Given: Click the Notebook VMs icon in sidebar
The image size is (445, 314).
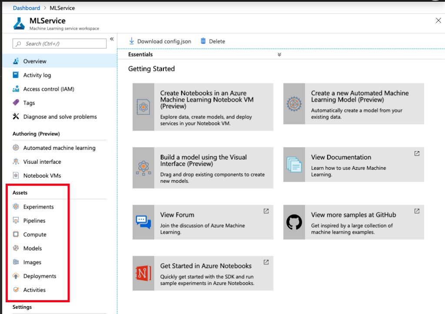Looking at the screenshot, I should [16, 175].
